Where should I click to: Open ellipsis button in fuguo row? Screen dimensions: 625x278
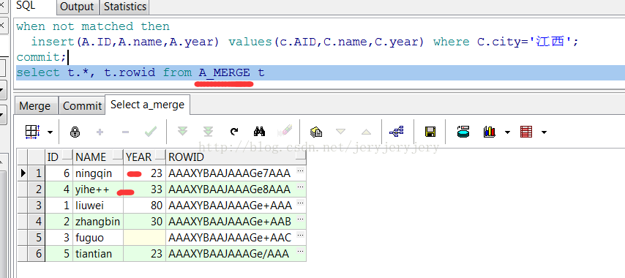(x=301, y=236)
